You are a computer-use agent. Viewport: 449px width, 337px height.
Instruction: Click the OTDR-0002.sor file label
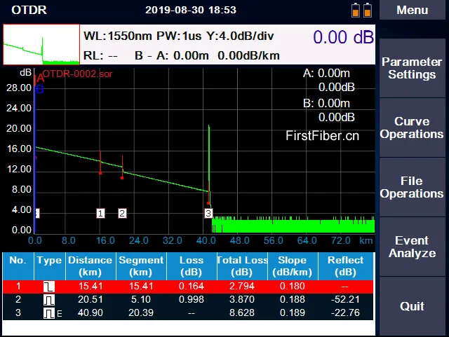(77, 74)
